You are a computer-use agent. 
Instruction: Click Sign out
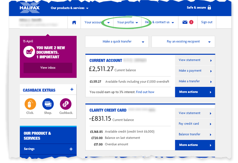pyautogui.click(x=207, y=22)
